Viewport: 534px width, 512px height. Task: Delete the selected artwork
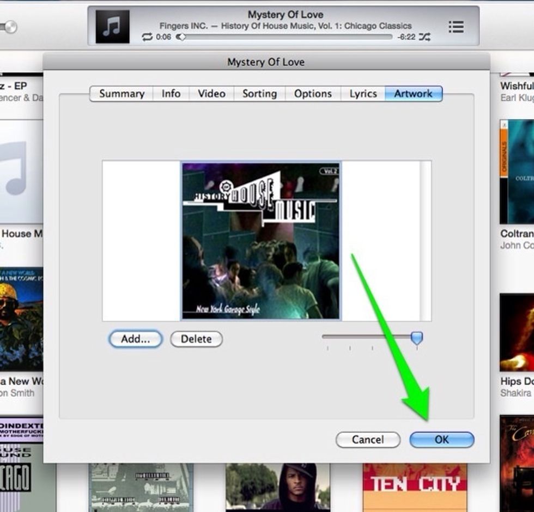click(196, 339)
